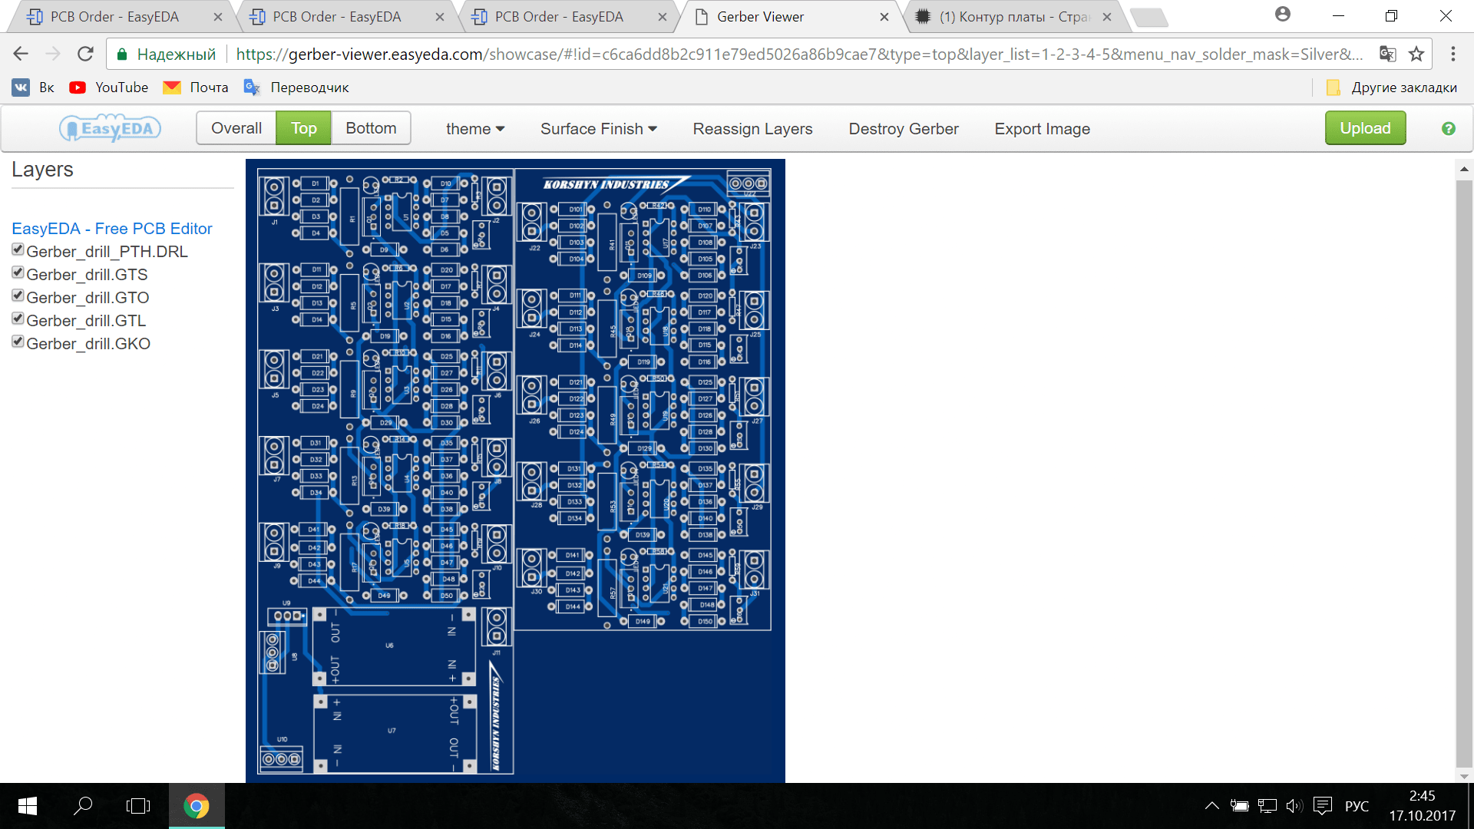Screen dimensions: 1474x829
Task: Open Chrome menu with three dots
Action: pos(1453,54)
